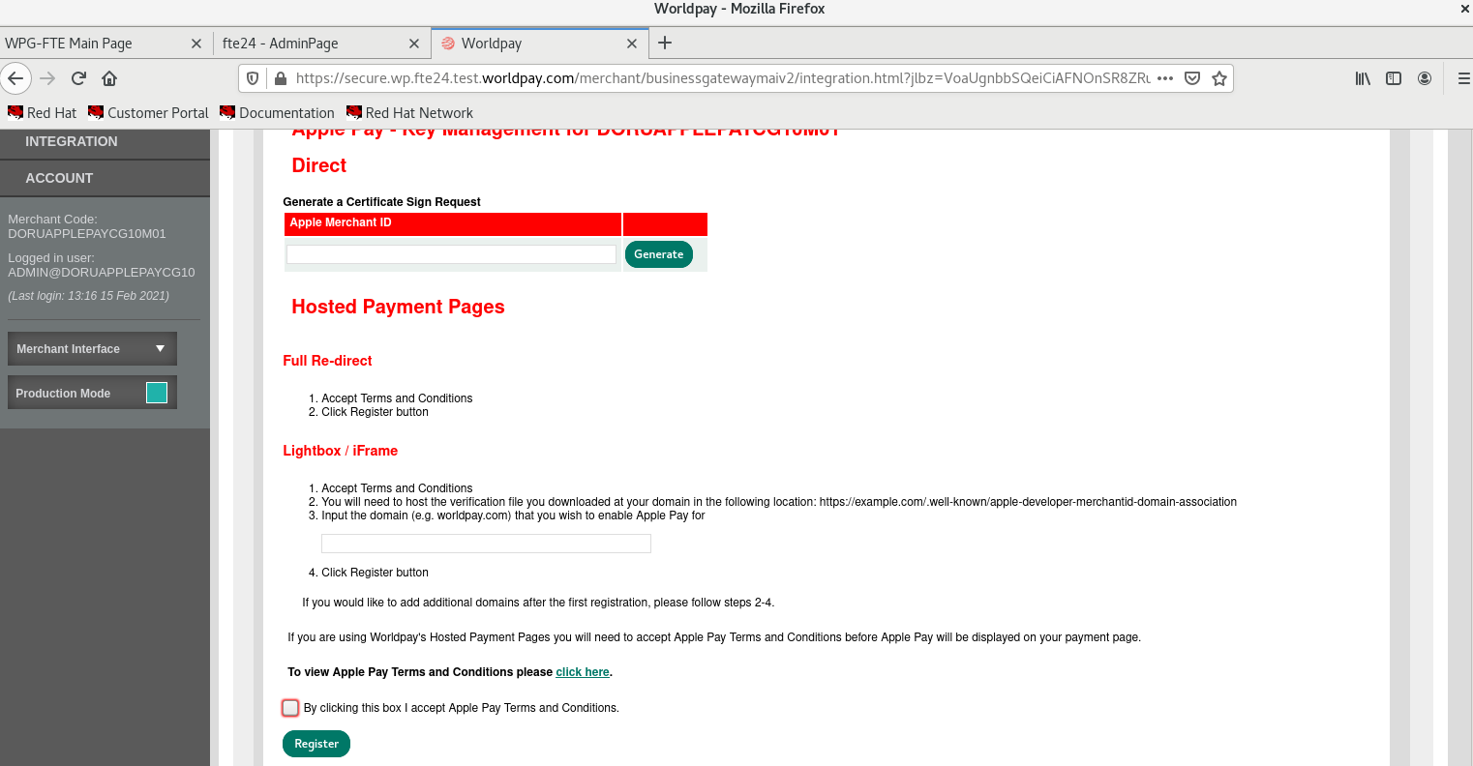This screenshot has height=766, width=1473.
Task: Go to the Firefox Home page
Action: click(109, 78)
